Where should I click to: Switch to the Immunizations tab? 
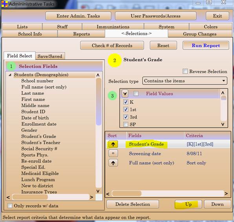pyautogui.click(x=113, y=27)
